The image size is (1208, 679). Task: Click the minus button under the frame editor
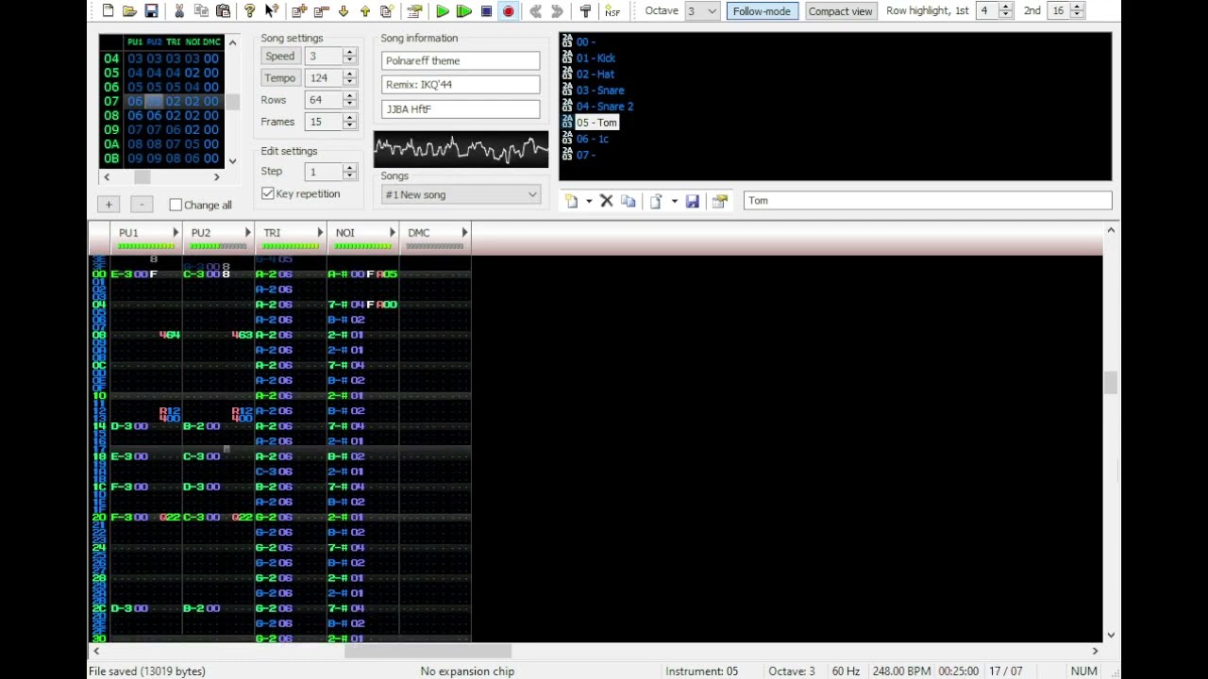tap(142, 204)
